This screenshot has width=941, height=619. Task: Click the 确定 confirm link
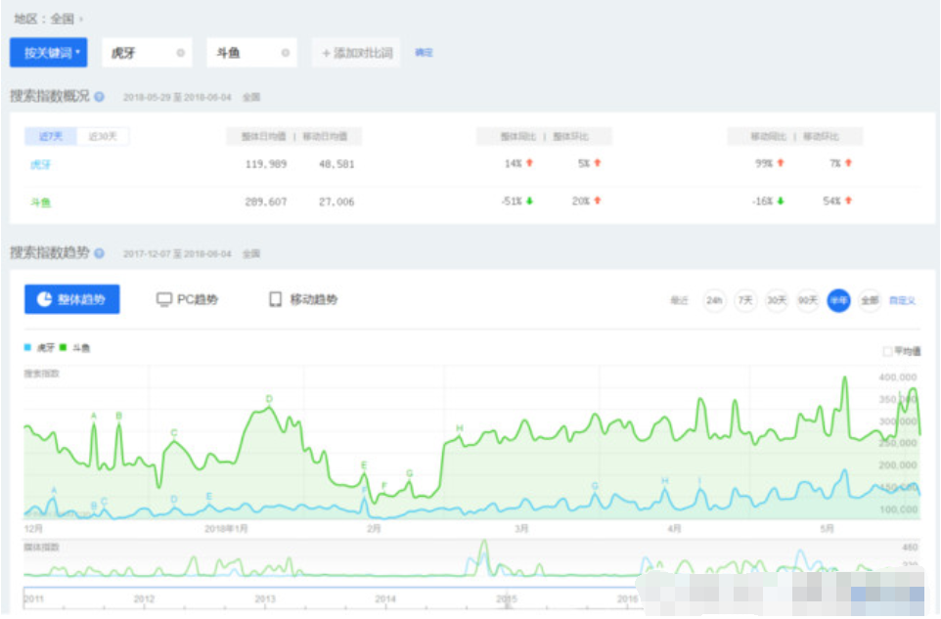[424, 53]
